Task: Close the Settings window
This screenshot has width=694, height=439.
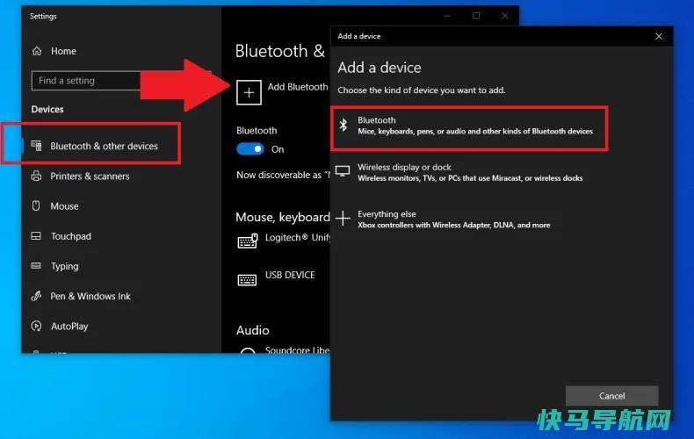Action: pos(505,16)
